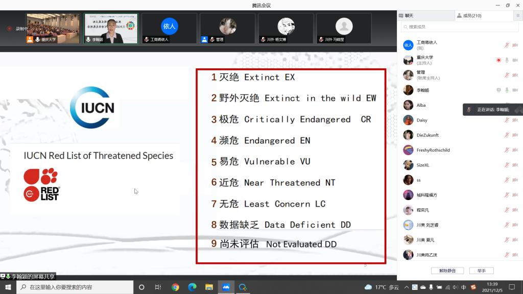The height and width of the screenshot is (294, 523).
Task: Open the panel's hamburger menu icon
Action: (x=518, y=16)
